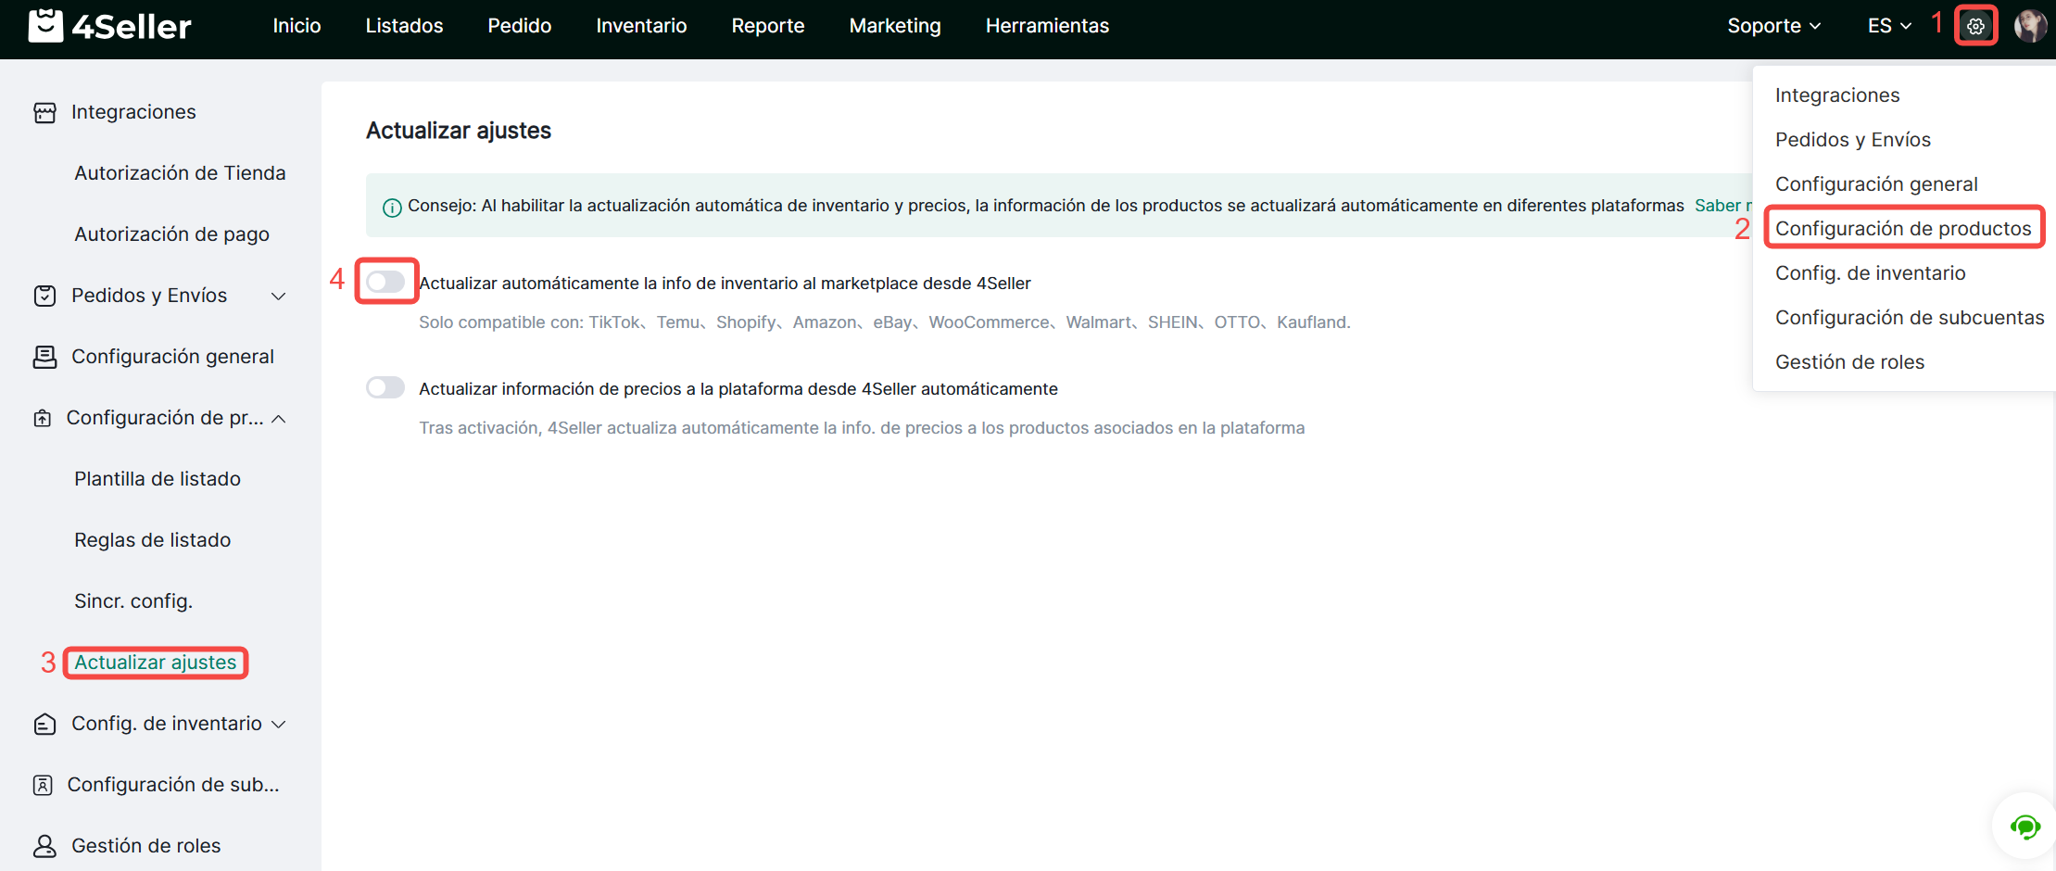Image resolution: width=2056 pixels, height=871 pixels.
Task: Expand Config. de inventario sidebar section
Action: point(278,724)
